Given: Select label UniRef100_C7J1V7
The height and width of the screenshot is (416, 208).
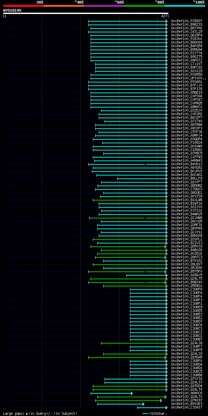Looking at the screenshot, I should point(187,64).
